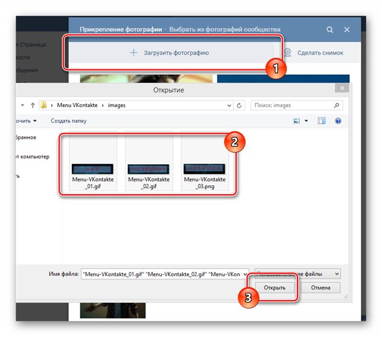Open the Упорядочить dropdown menu
The height and width of the screenshot is (337, 382).
[26, 121]
